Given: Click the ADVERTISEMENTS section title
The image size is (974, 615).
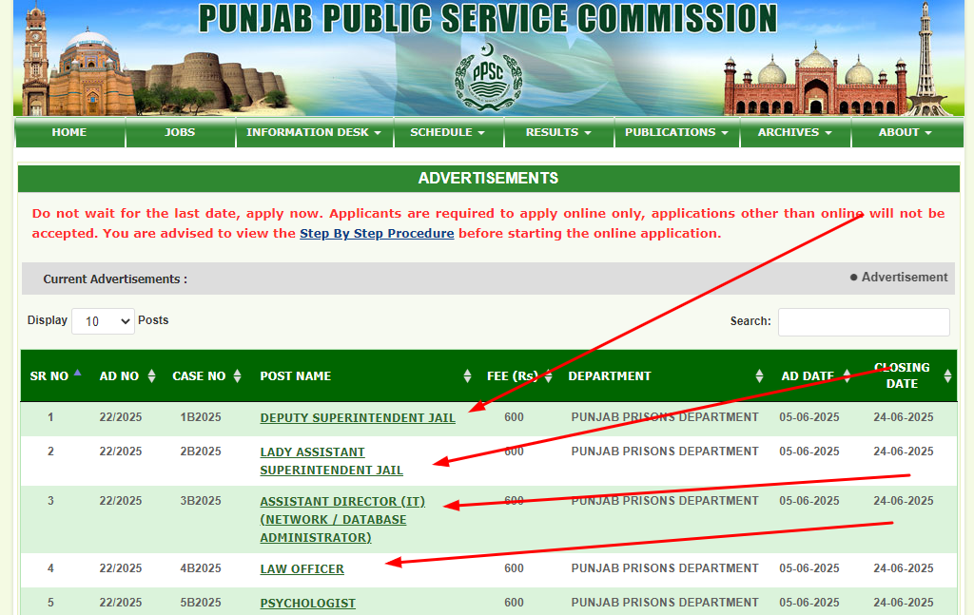Looking at the screenshot, I should coord(488,178).
